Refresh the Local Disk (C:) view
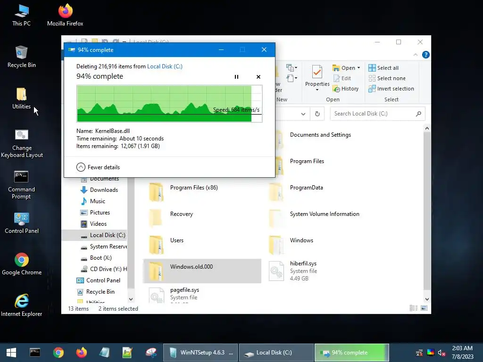Image resolution: width=483 pixels, height=362 pixels. click(317, 114)
